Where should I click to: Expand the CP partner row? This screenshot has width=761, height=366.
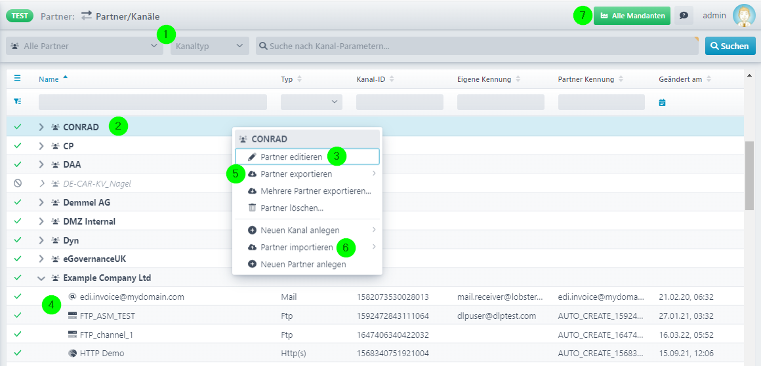pyautogui.click(x=41, y=146)
